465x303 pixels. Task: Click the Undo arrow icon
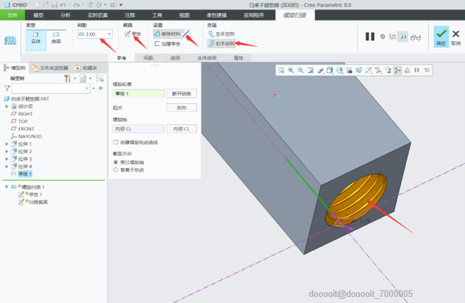click(x=63, y=5)
